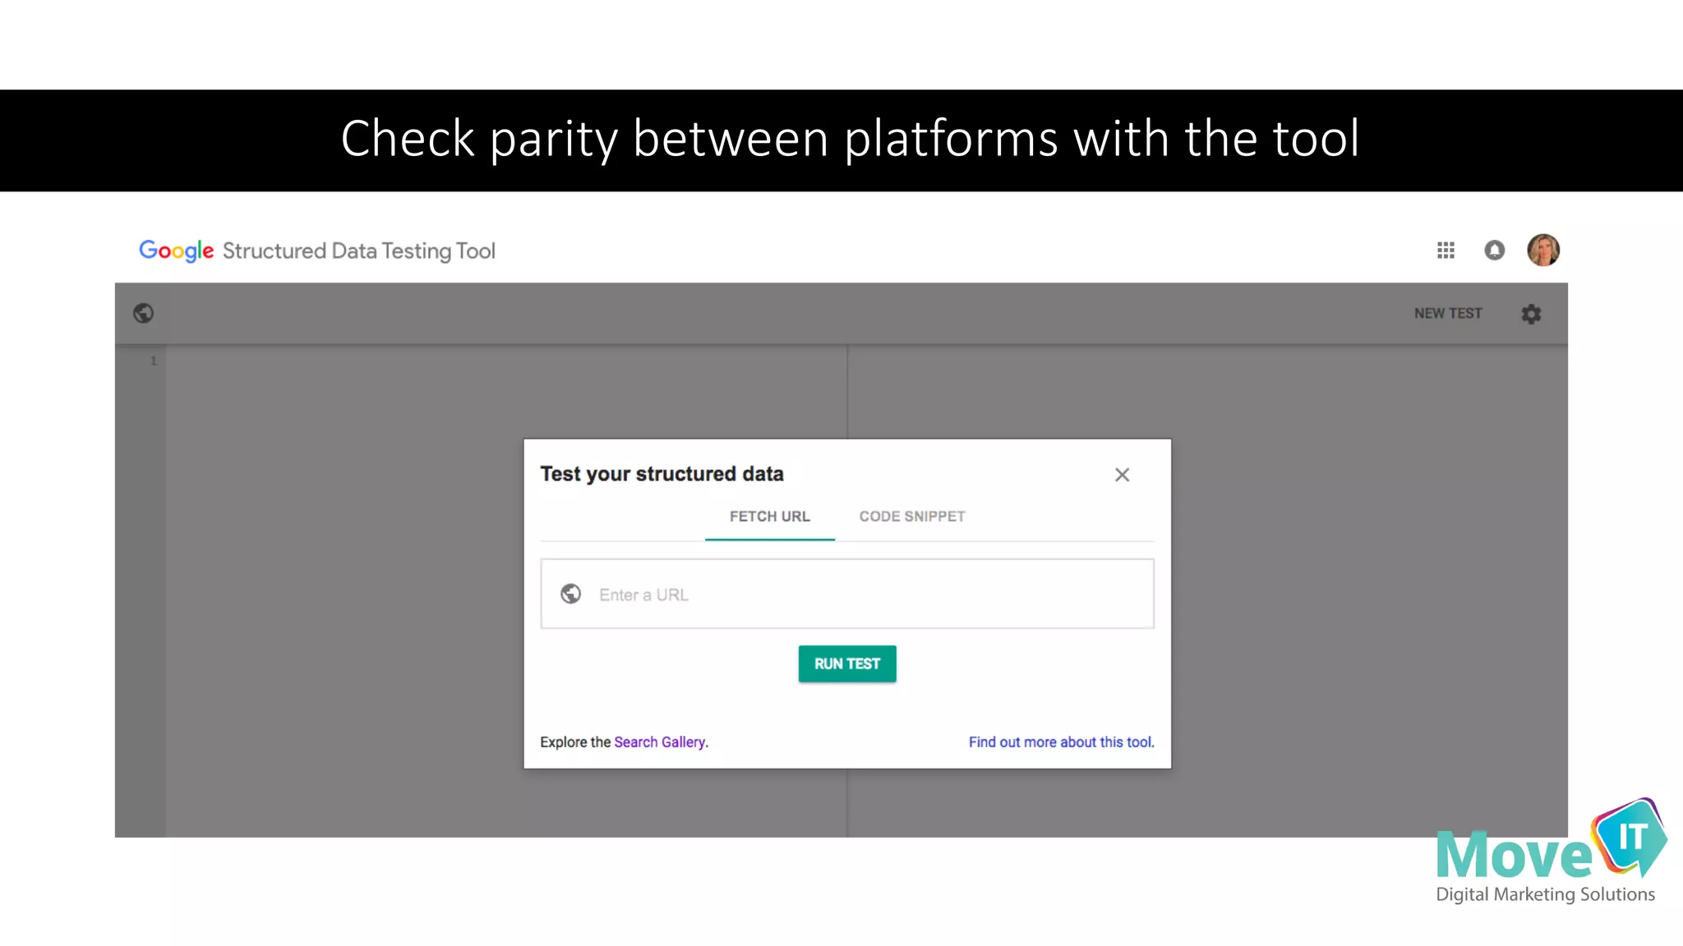Click the RUN TEST button
The height and width of the screenshot is (946, 1683).
[x=847, y=664]
